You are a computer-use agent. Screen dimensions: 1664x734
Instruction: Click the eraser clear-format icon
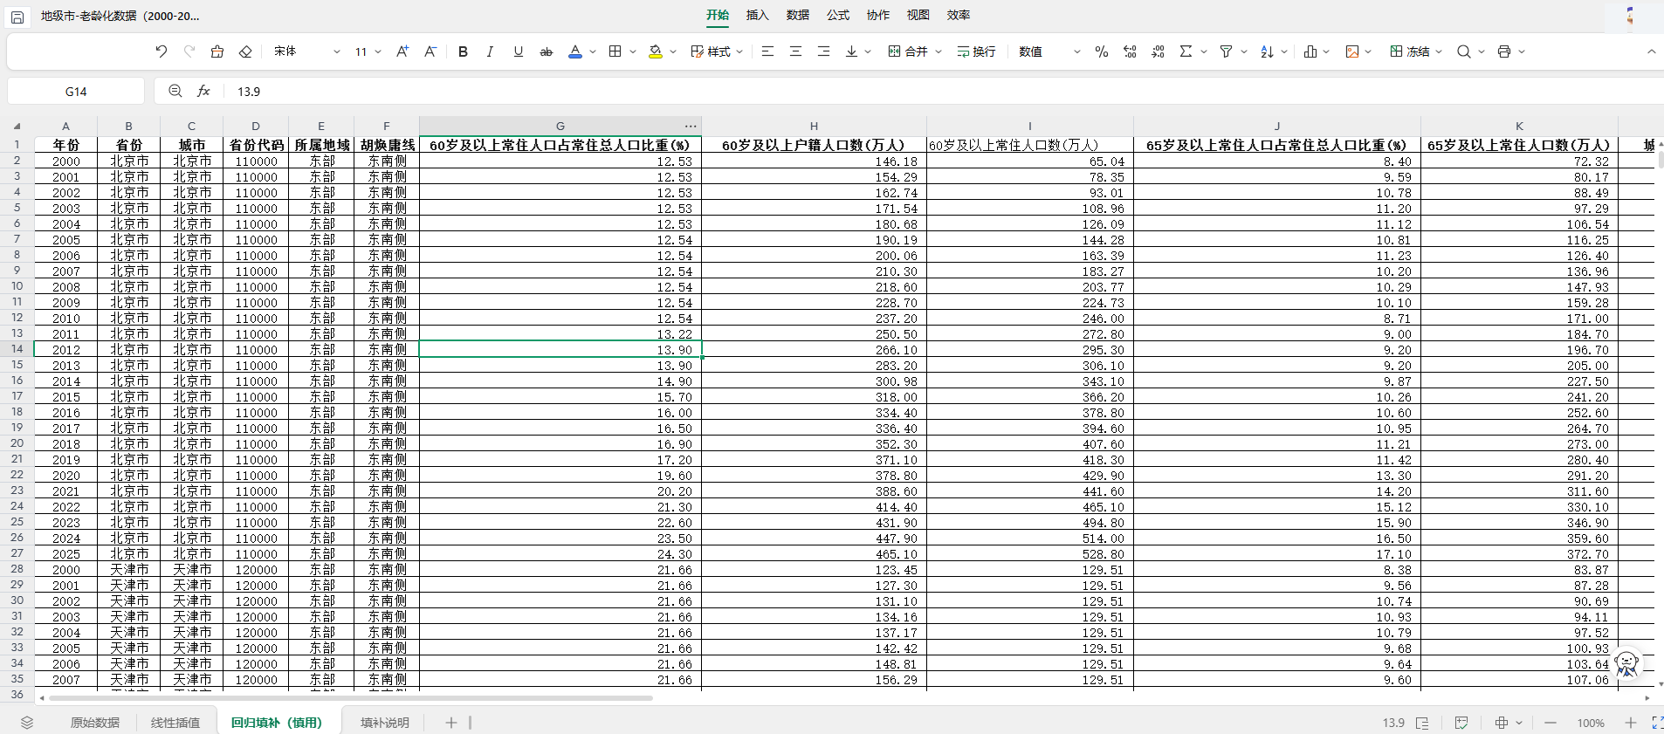click(245, 51)
